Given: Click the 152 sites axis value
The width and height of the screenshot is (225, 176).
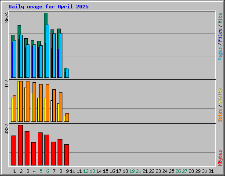Looking at the screenshot, I should coord(7,84).
